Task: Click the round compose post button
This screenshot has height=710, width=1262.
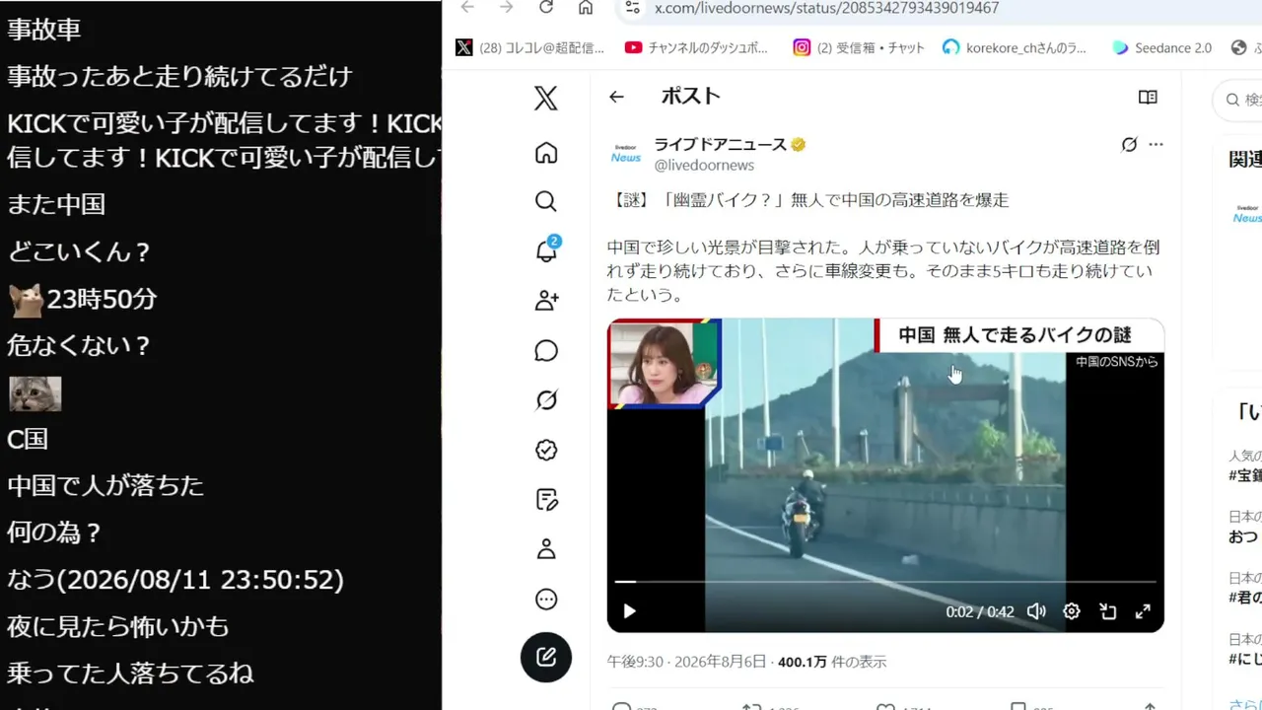Action: tap(546, 657)
